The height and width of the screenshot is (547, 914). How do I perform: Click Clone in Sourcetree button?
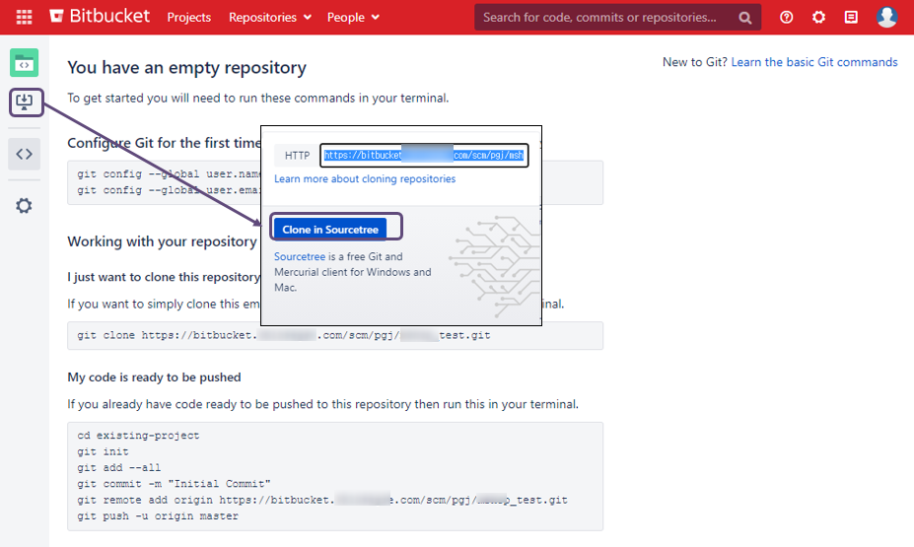tap(330, 230)
